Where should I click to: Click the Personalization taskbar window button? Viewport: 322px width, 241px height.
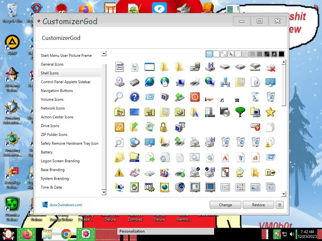[x=165, y=231]
